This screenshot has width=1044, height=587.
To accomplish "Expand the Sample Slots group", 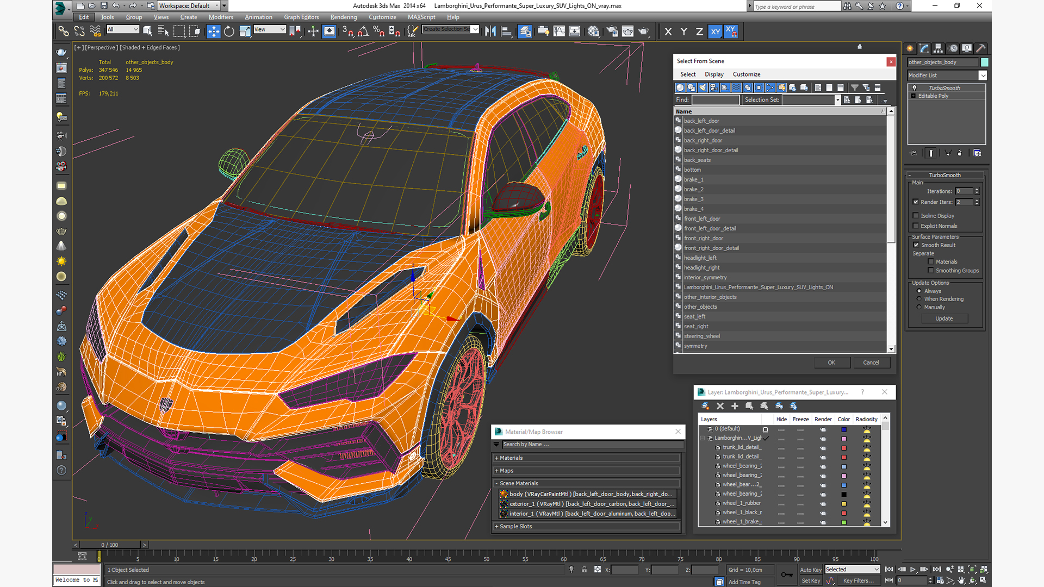I will click(x=587, y=527).
